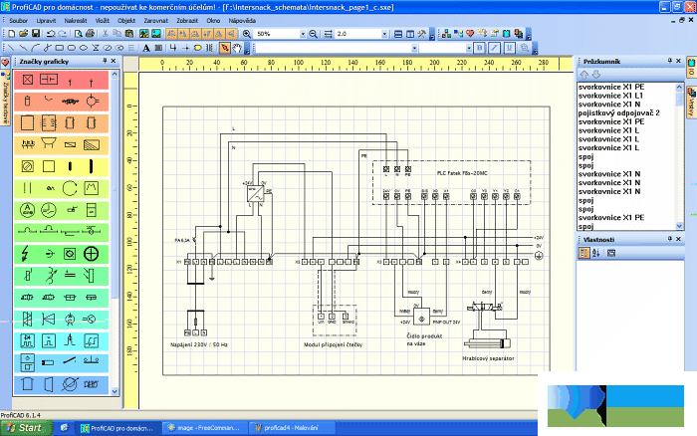
Task: Toggle bold text formatting button
Action: click(479, 48)
